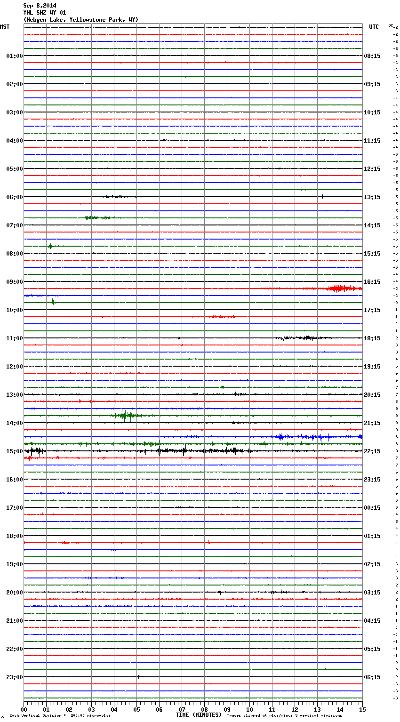Image resolution: width=400 pixels, height=722 pixels.
Task: Click the 10:15 UTC time label
Action: click(372, 112)
